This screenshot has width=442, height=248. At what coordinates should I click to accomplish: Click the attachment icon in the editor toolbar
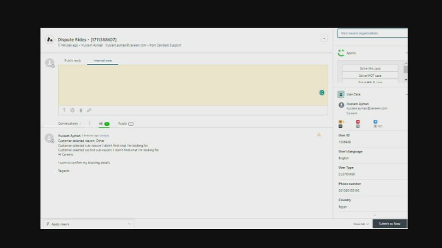pos(81,111)
